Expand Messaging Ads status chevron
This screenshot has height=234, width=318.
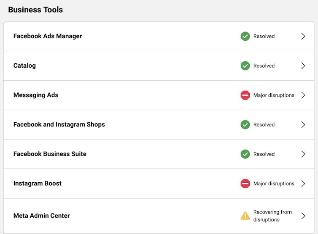pyautogui.click(x=303, y=95)
